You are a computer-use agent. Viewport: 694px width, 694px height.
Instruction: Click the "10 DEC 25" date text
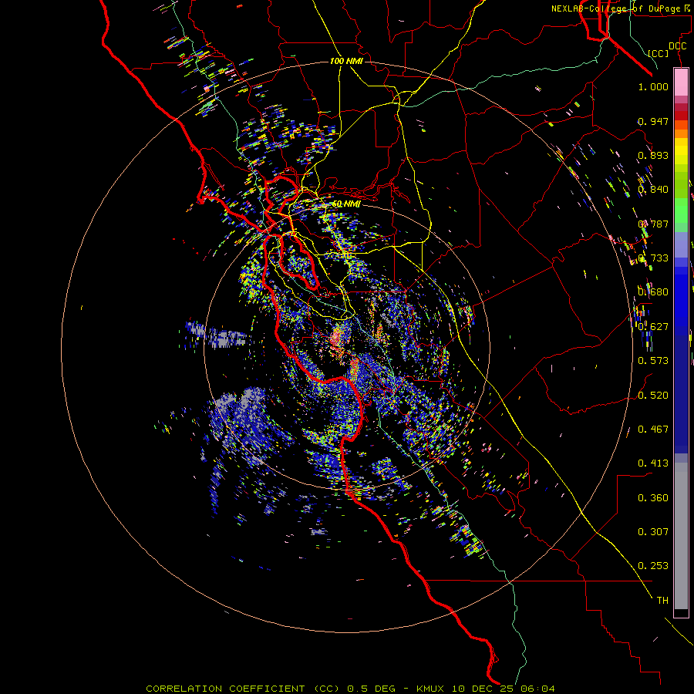(481, 689)
